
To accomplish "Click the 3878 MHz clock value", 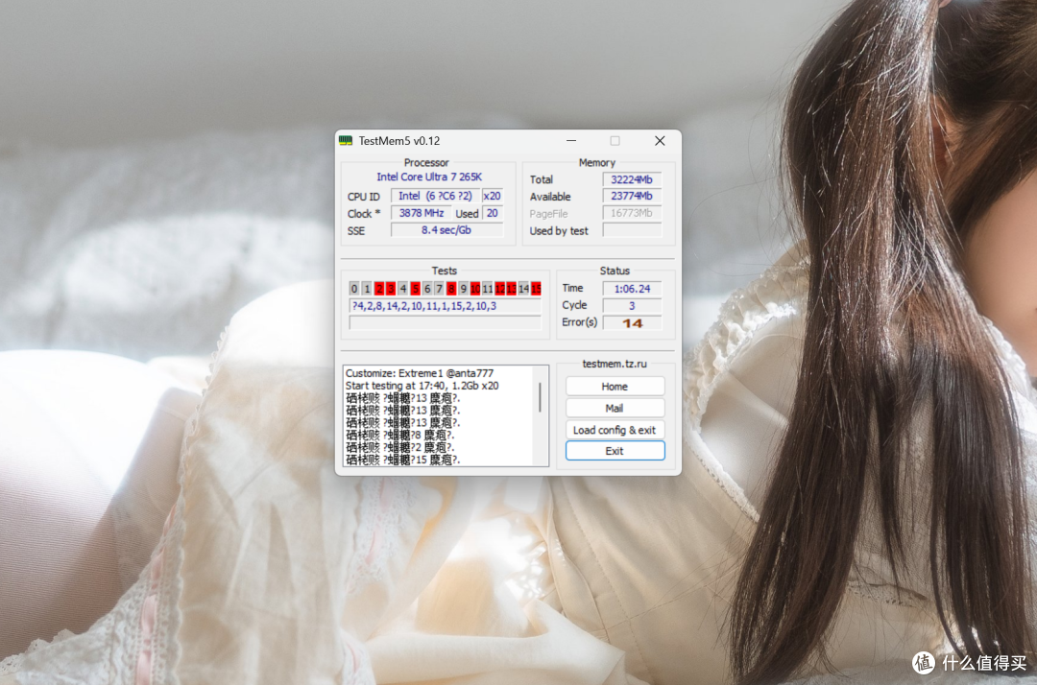I will click(422, 213).
